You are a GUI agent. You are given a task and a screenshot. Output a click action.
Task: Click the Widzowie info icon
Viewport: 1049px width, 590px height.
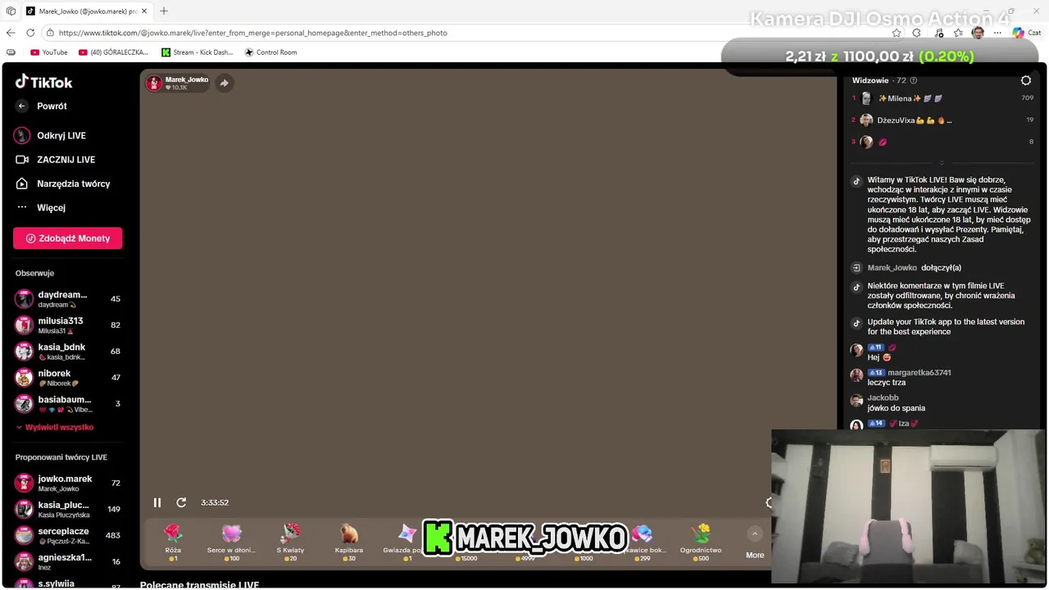click(914, 80)
